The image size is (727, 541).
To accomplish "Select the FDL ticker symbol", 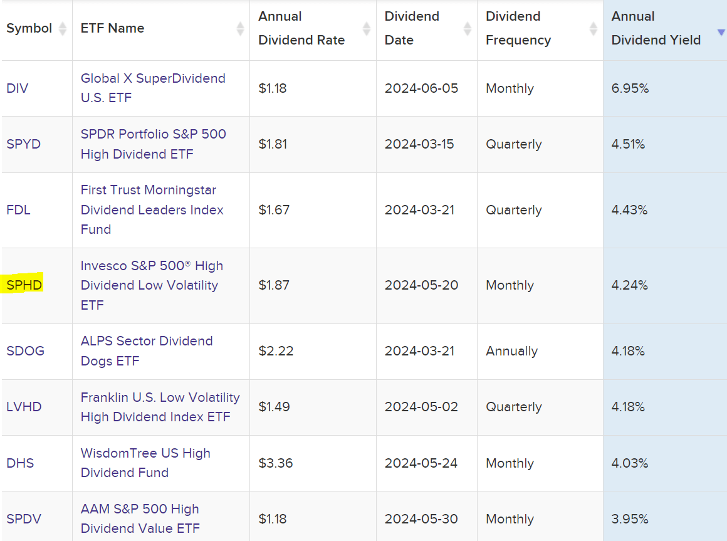I will coord(18,210).
